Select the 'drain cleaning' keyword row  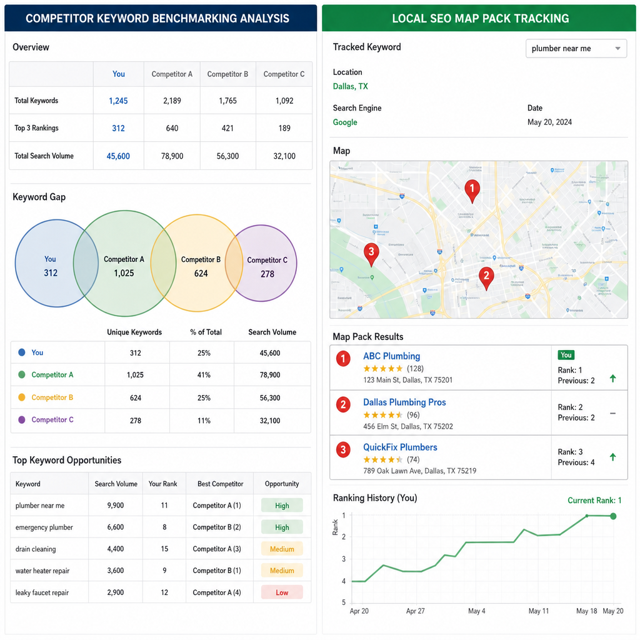161,549
